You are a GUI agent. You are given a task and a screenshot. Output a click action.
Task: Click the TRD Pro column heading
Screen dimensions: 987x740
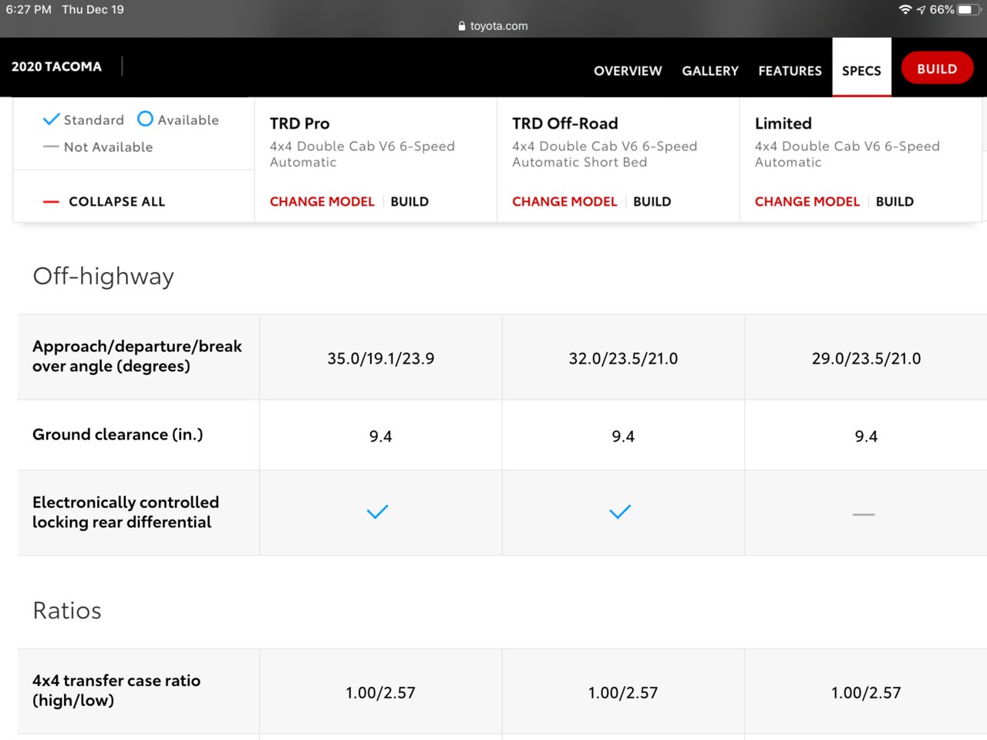click(x=300, y=123)
